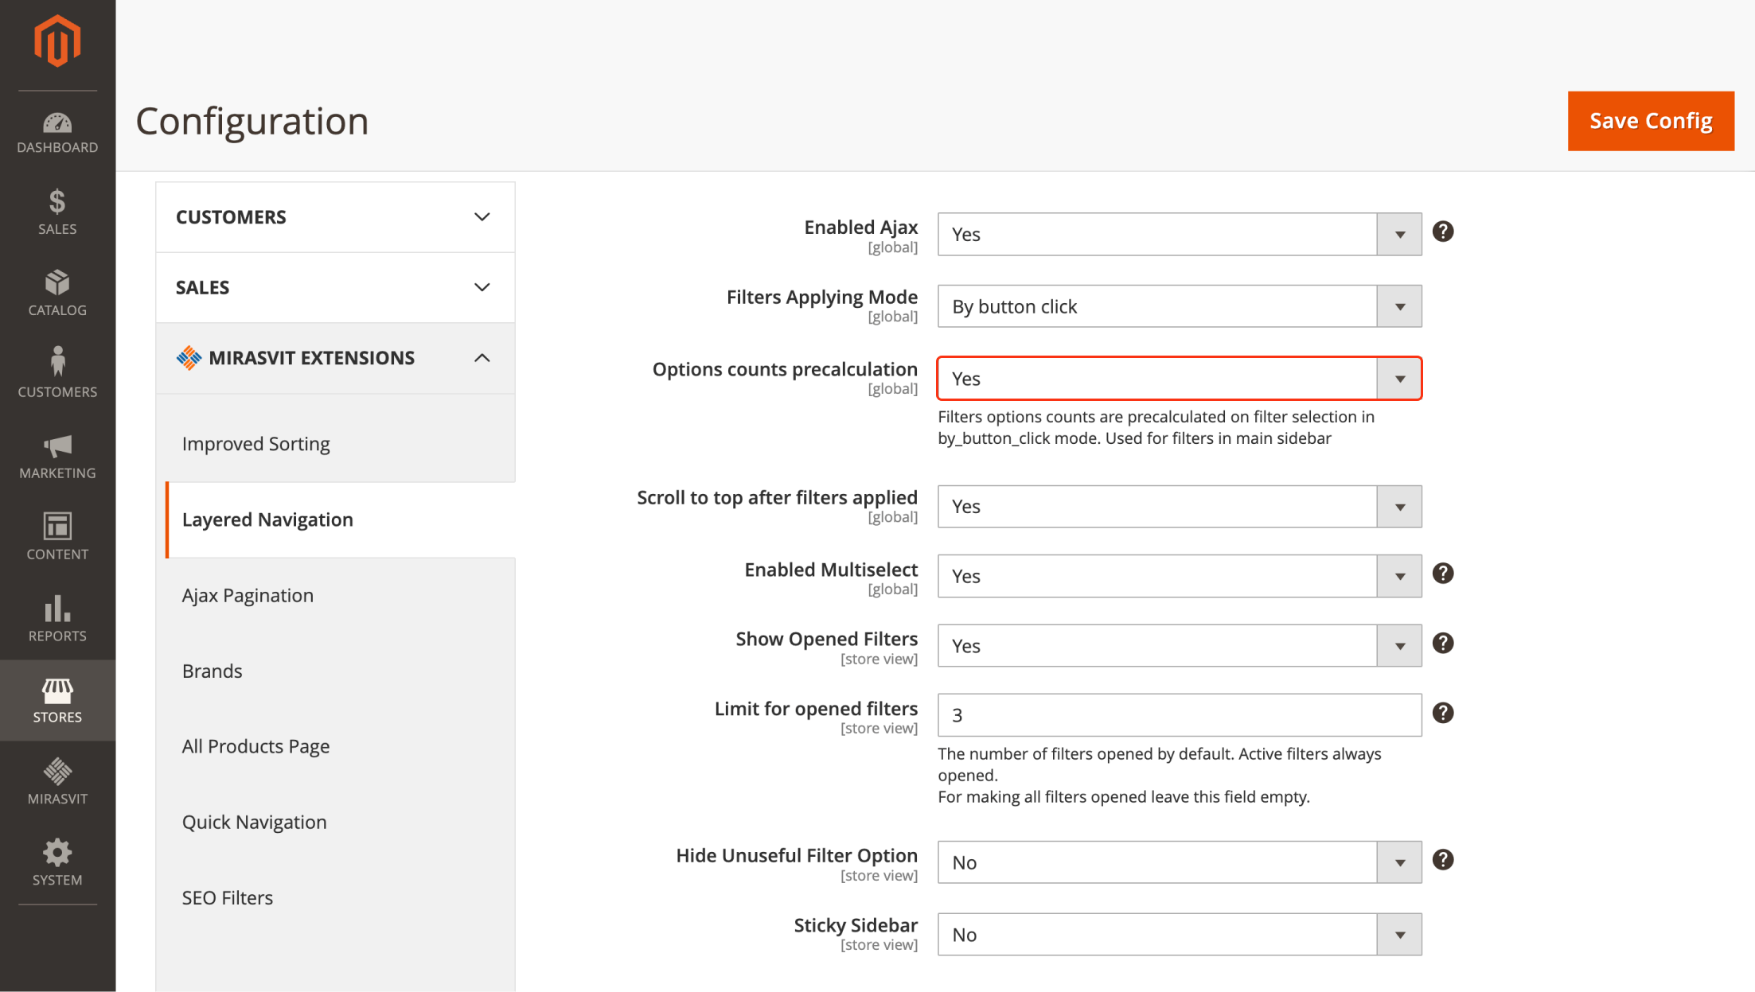Screen dimensions: 1755x992
Task: Select SEO Filters settings tab
Action: click(340, 897)
